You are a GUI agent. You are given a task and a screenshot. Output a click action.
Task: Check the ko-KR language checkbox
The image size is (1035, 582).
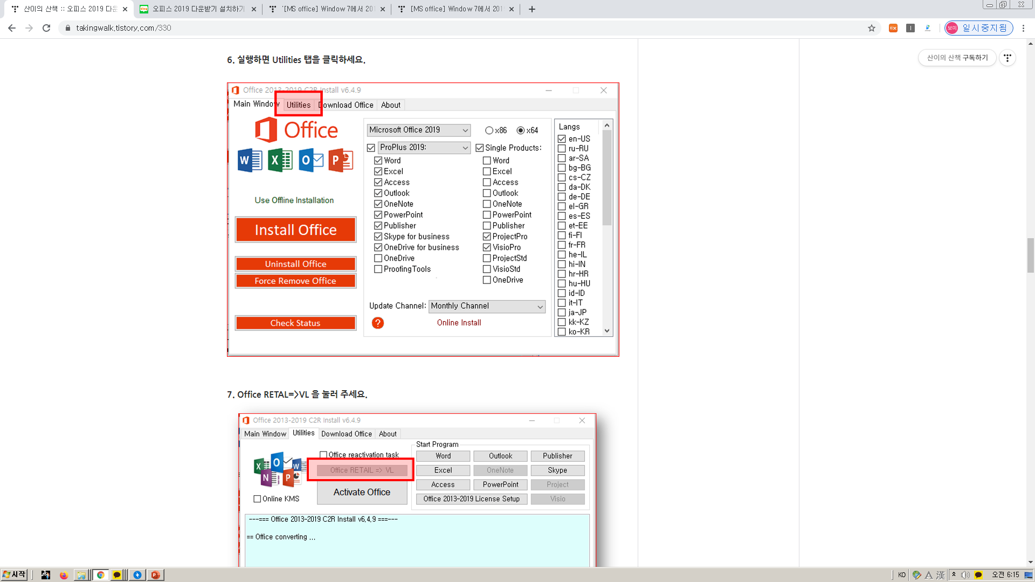(562, 332)
